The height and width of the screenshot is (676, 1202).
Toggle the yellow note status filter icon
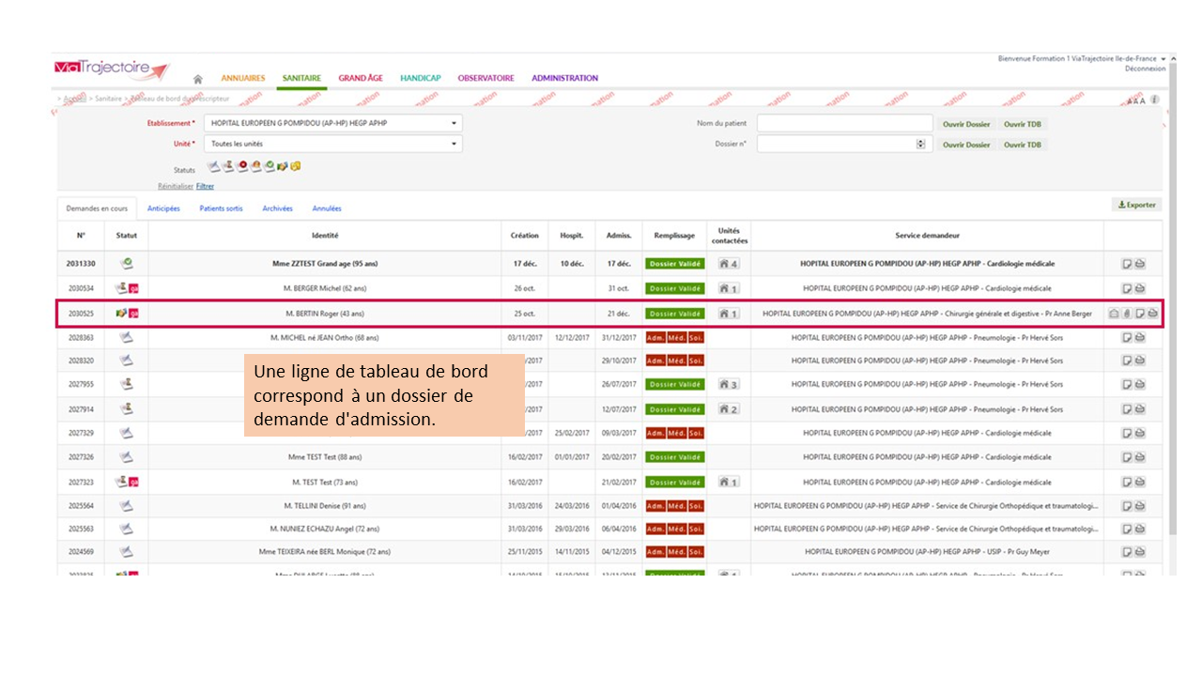(295, 166)
